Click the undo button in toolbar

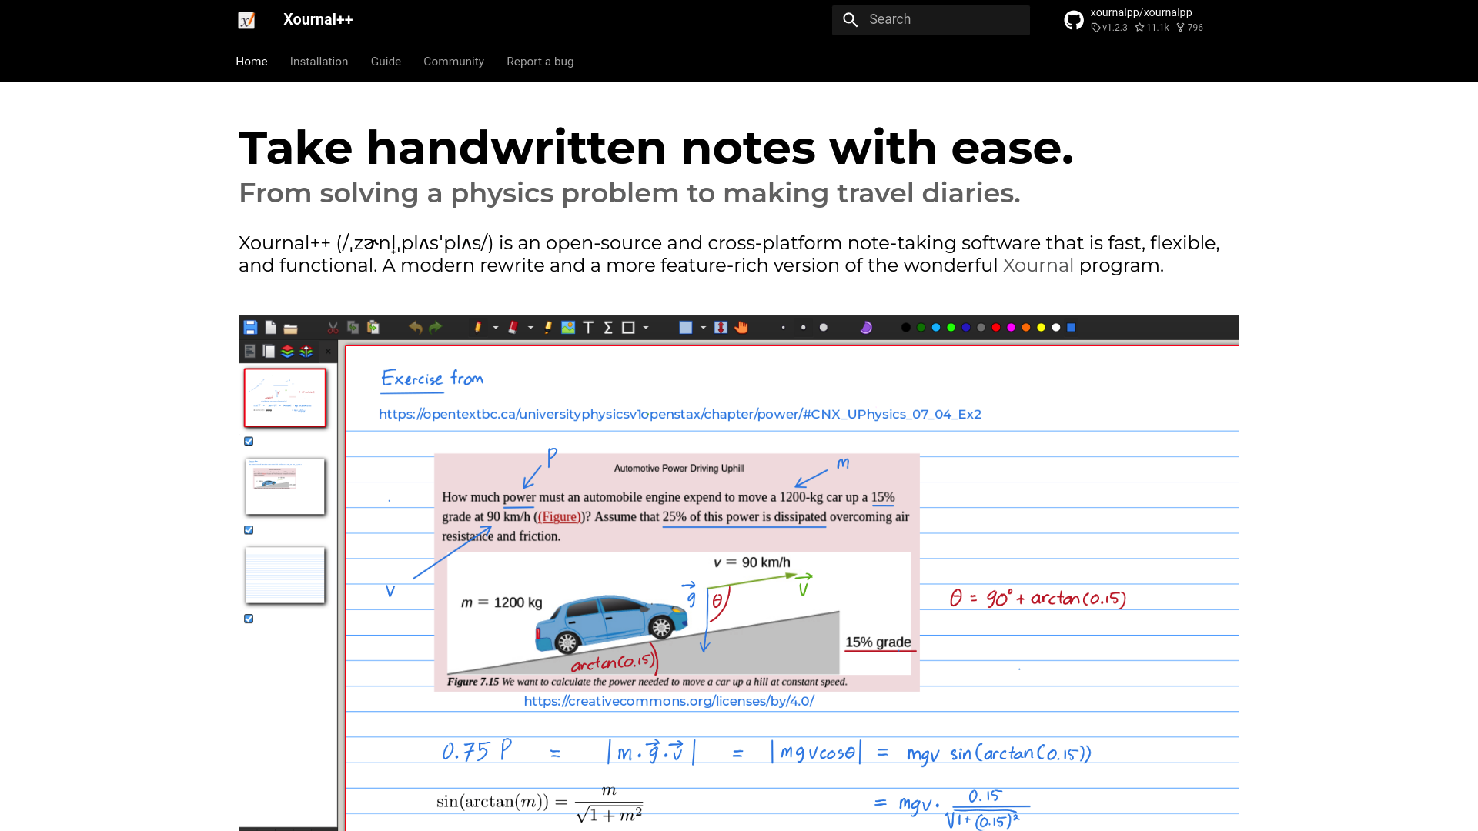click(416, 327)
